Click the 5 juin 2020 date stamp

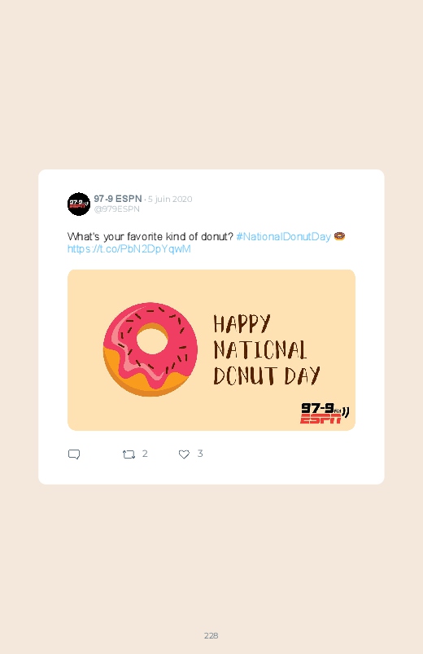170,199
